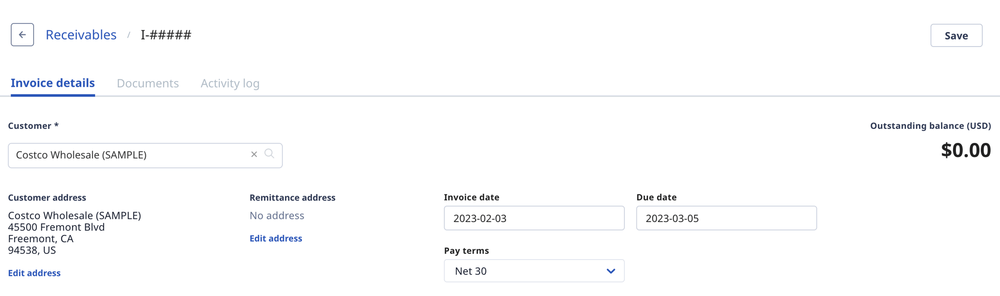This screenshot has height=296, width=1000.
Task: Click the back arrow button
Action: click(22, 35)
